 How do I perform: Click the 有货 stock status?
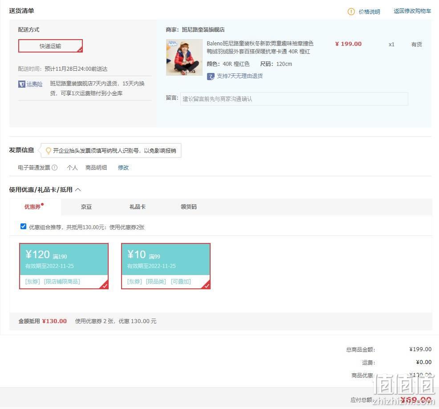pyautogui.click(x=416, y=44)
